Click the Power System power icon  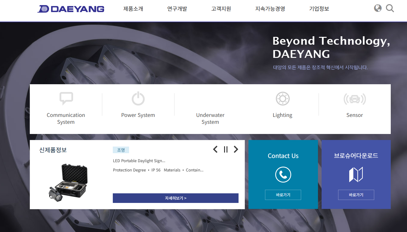click(138, 99)
